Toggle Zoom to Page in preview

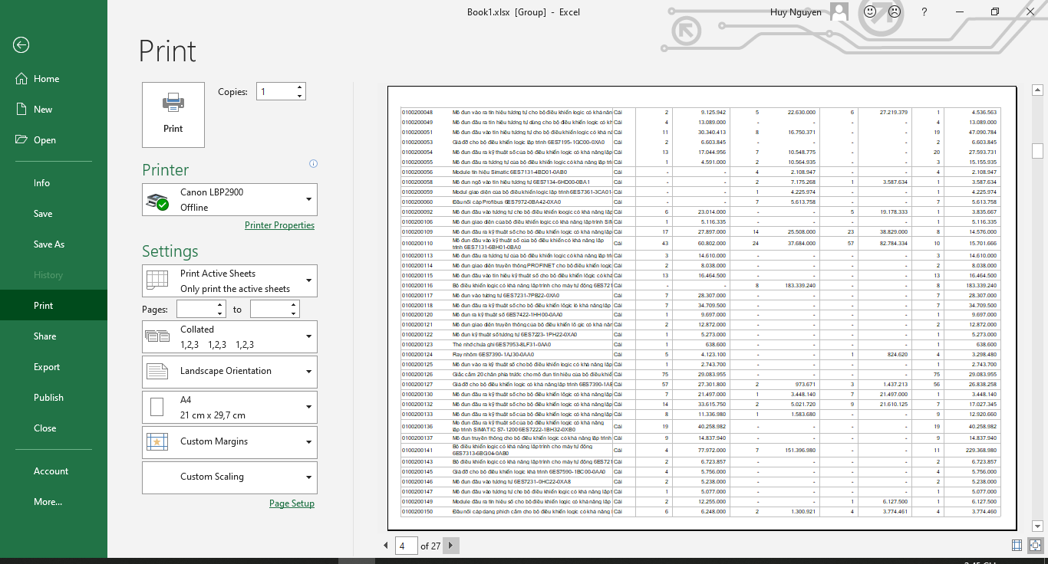1035,546
